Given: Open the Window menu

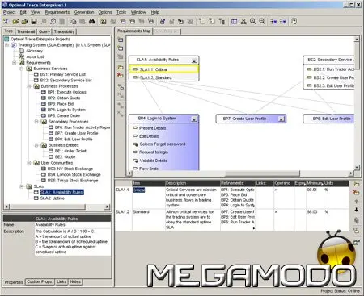Looking at the screenshot, I should pos(138,12).
